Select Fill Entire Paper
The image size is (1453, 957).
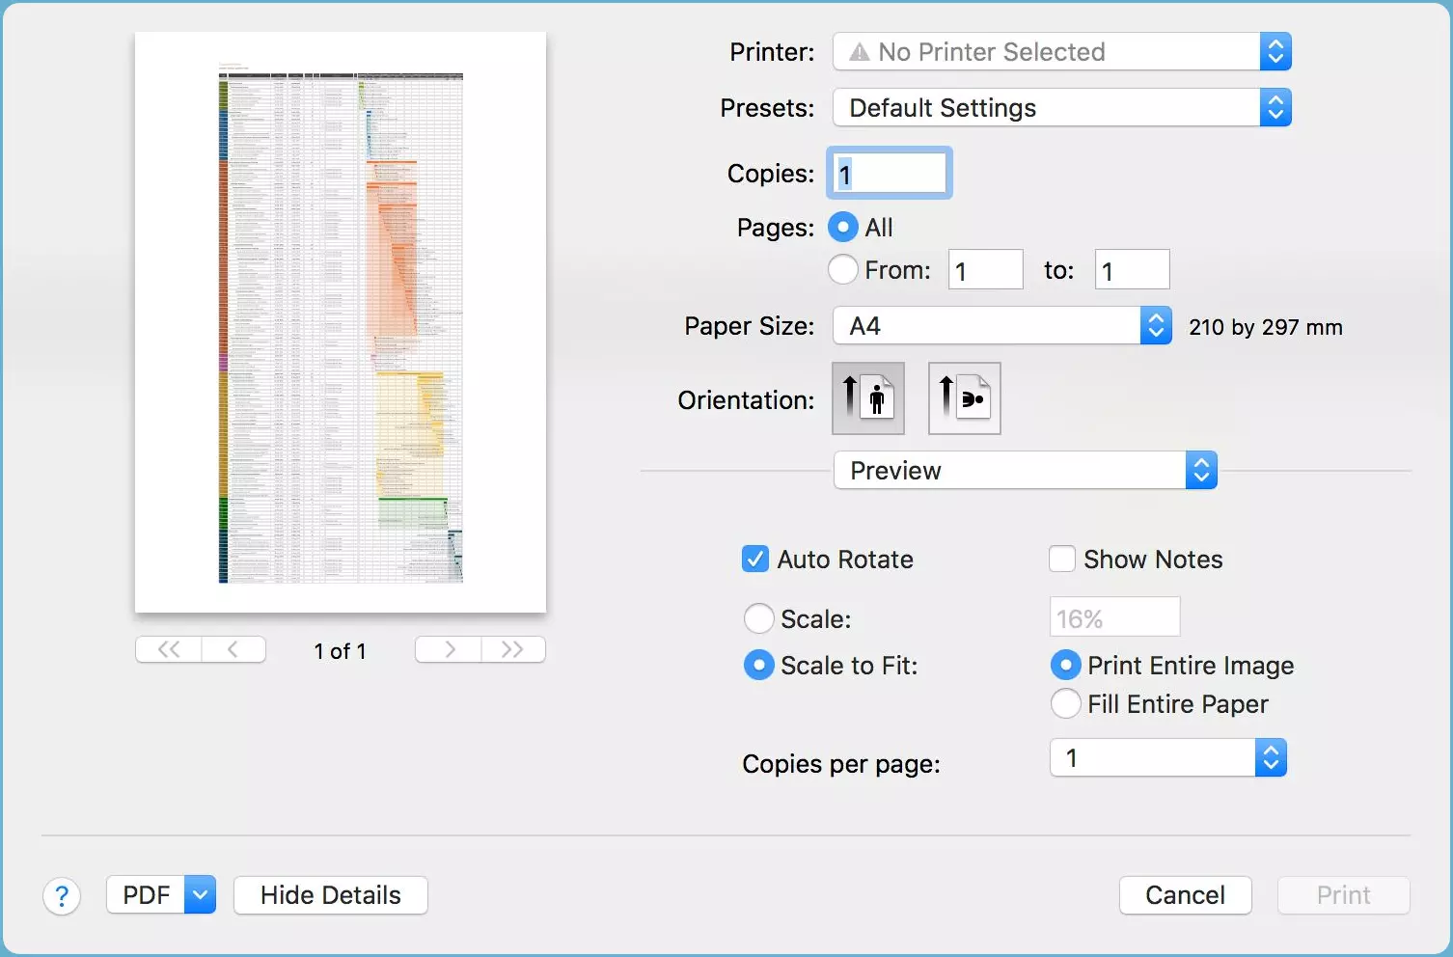point(1065,704)
